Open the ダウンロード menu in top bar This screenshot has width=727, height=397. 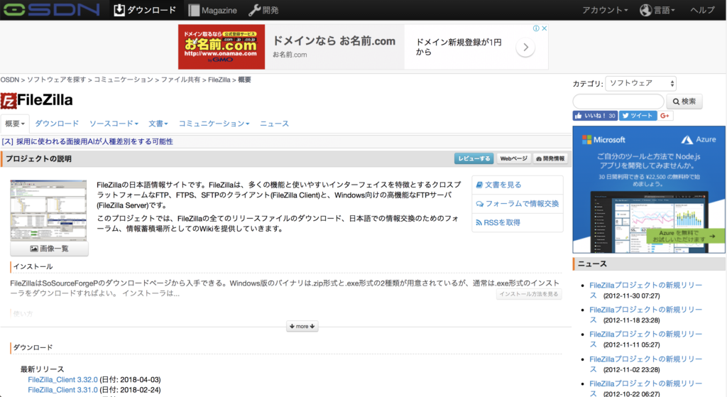click(145, 10)
